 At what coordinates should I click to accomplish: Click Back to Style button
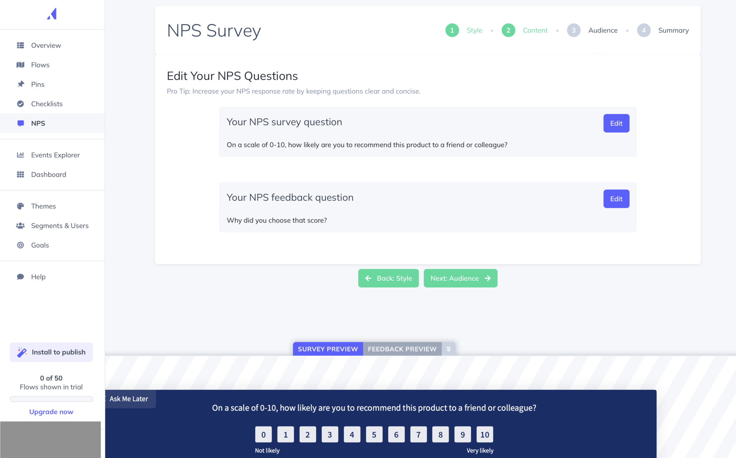point(389,278)
